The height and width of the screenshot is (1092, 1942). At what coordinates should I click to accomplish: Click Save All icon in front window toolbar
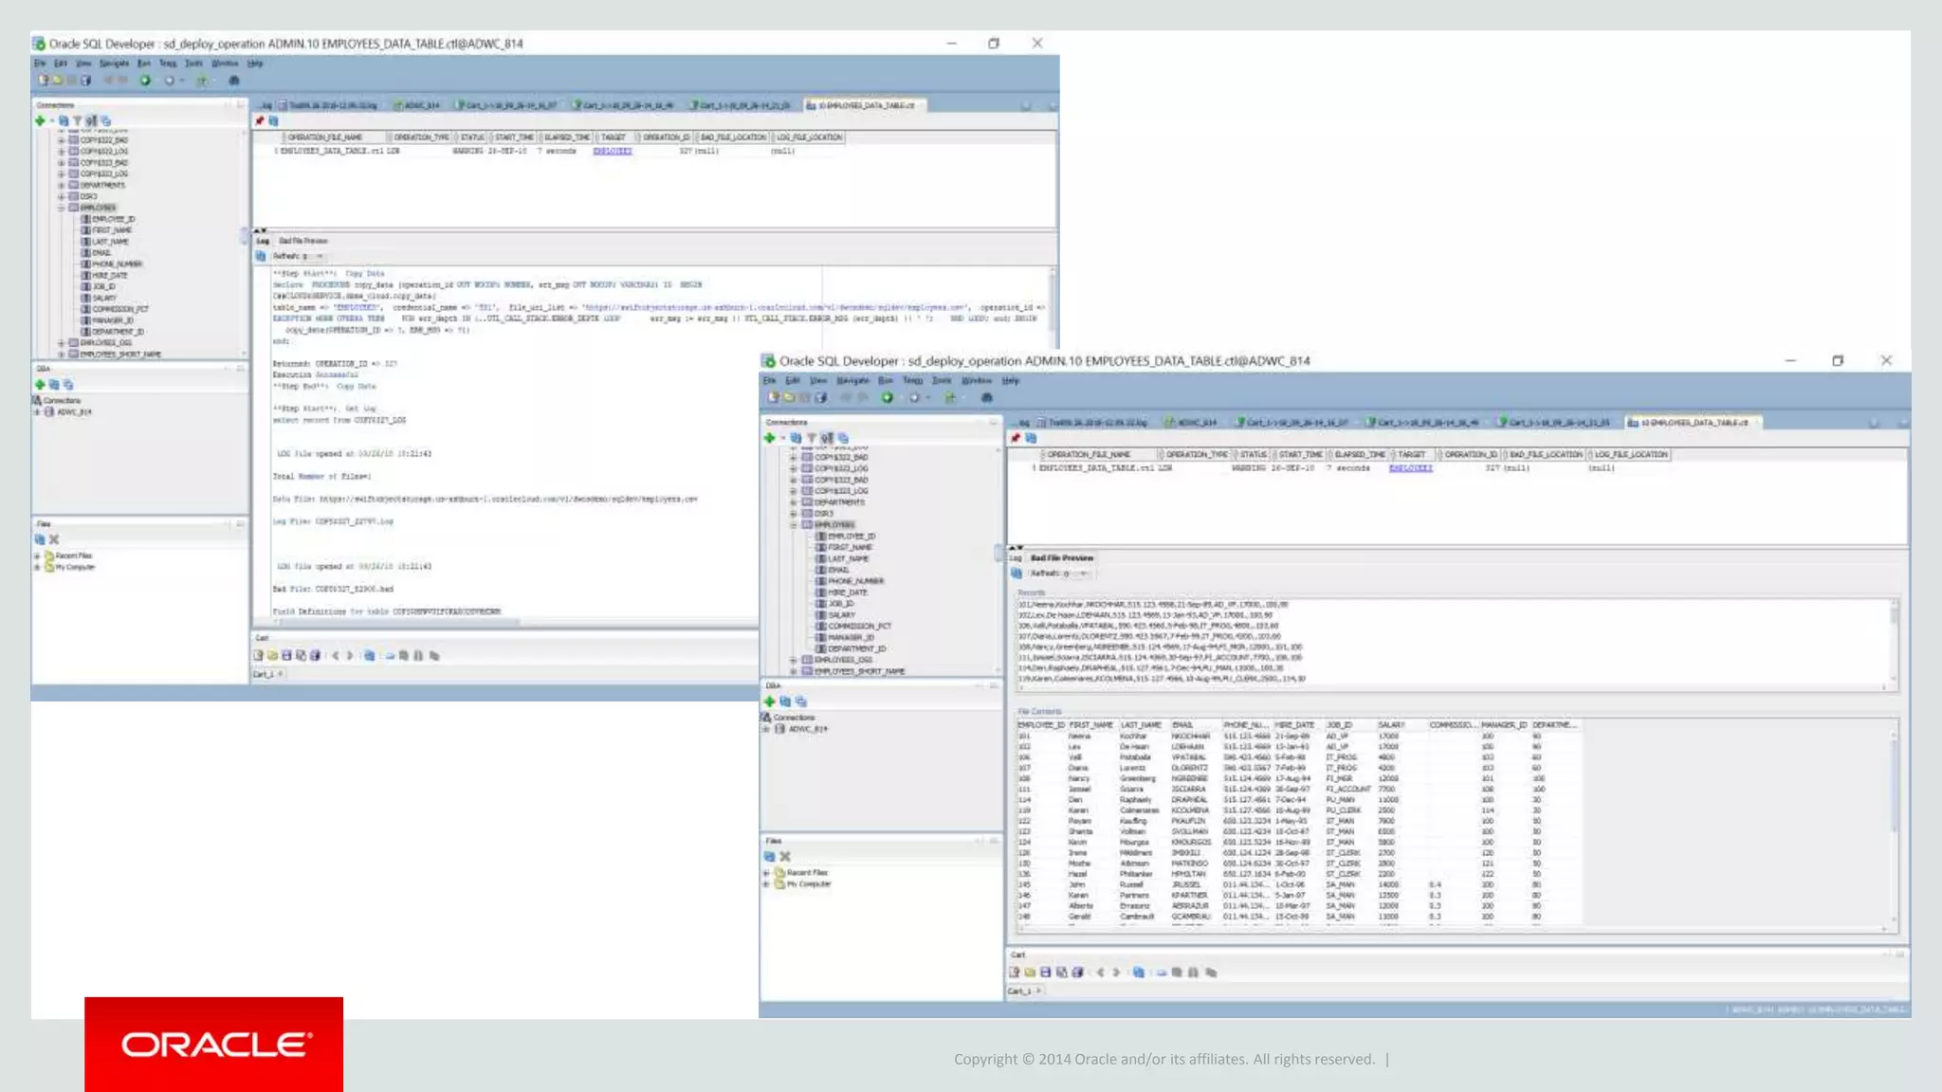820,397
